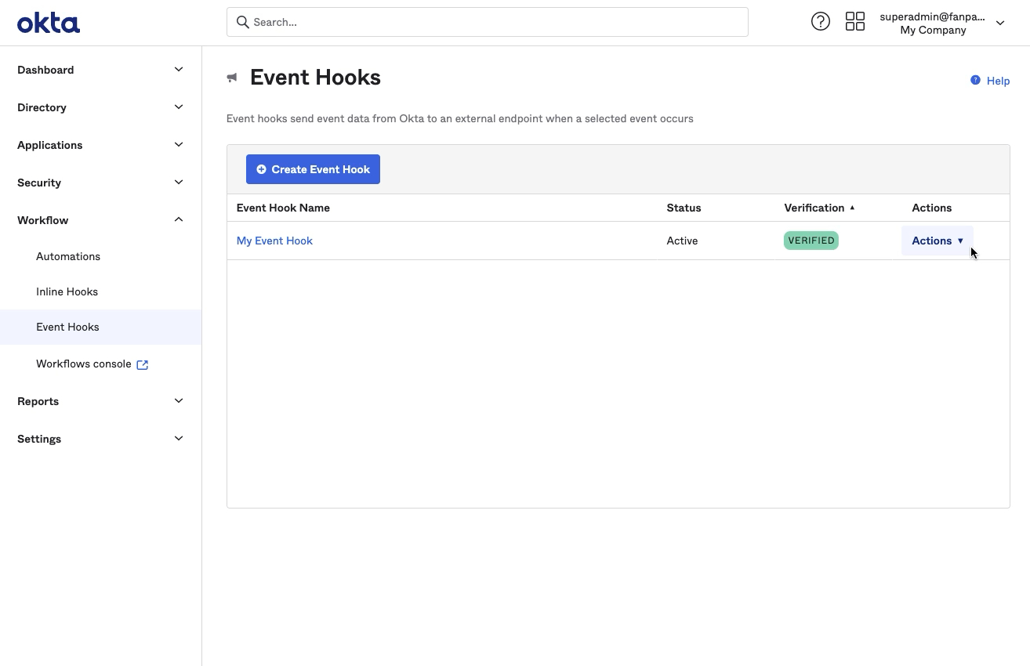Click Create Event Hook button

(x=313, y=169)
